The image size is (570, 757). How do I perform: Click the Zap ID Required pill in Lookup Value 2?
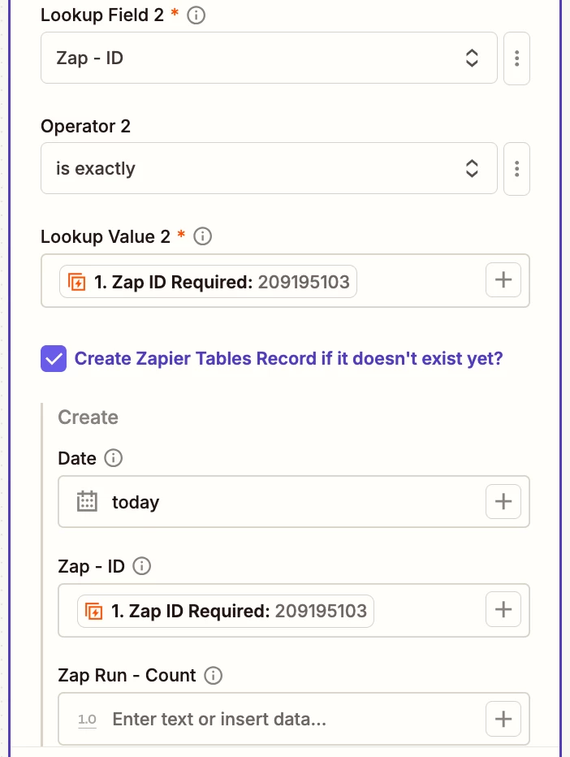(209, 282)
